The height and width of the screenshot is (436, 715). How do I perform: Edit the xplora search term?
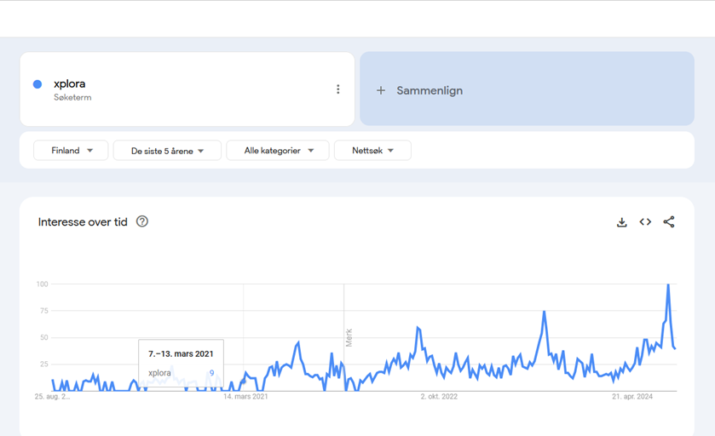click(x=69, y=83)
